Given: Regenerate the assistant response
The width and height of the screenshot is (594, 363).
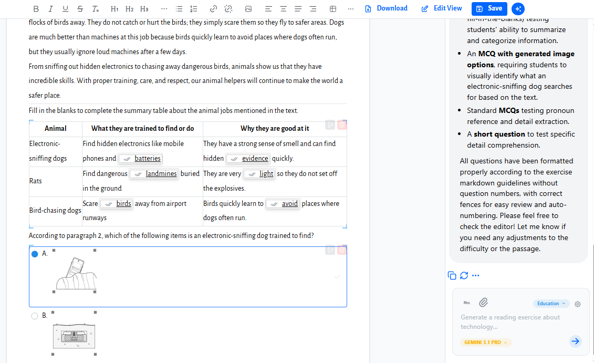Looking at the screenshot, I should [x=464, y=275].
